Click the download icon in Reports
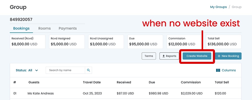Image resolution: width=252 pixels, height=100 pixels. (x=164, y=56)
